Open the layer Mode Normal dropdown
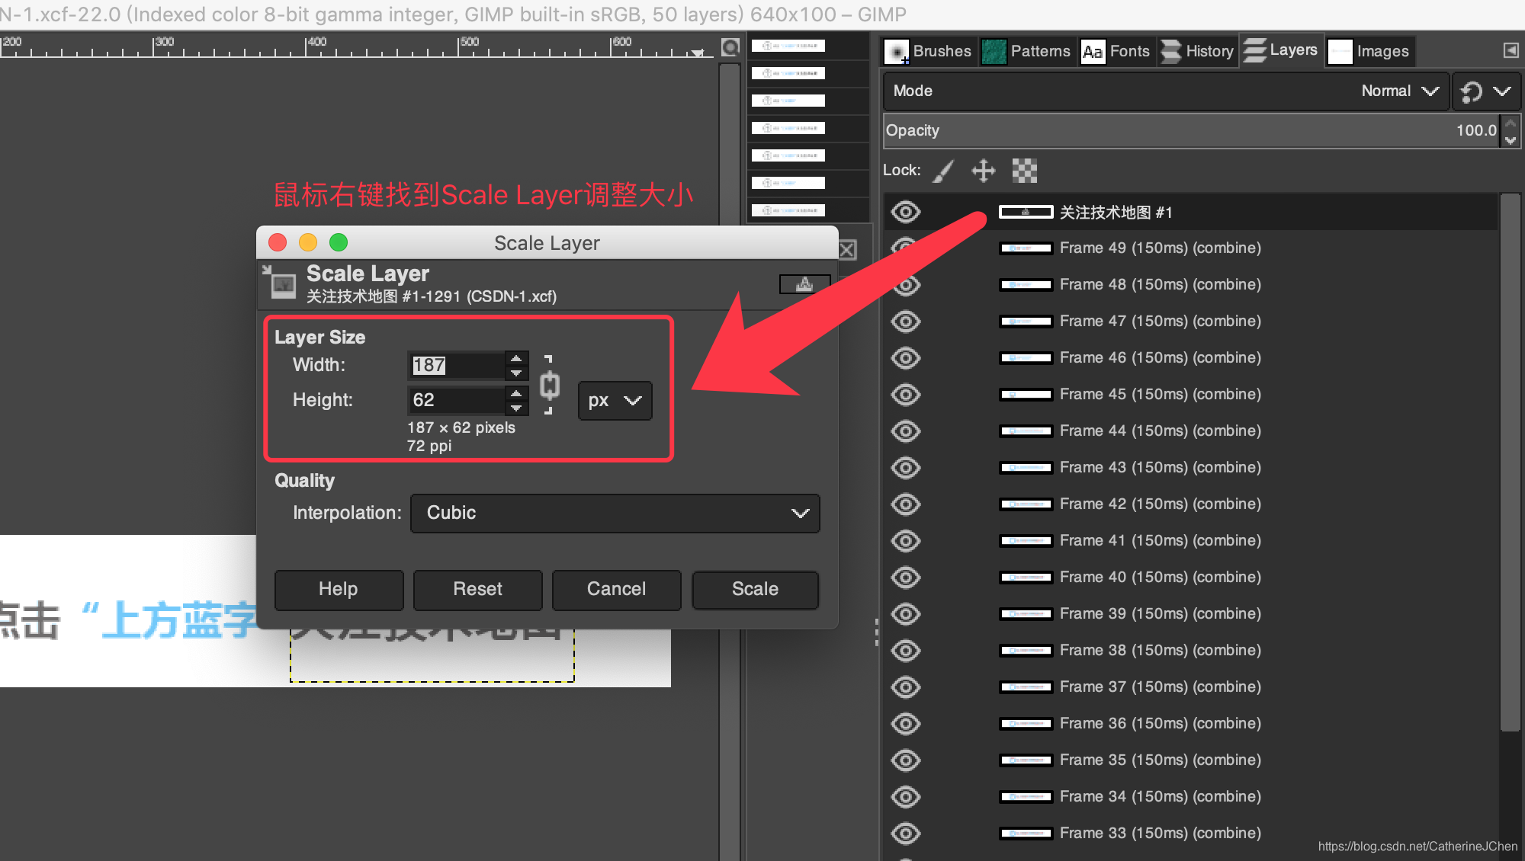Screen dimensions: 1525x861 pyautogui.click(x=1399, y=91)
